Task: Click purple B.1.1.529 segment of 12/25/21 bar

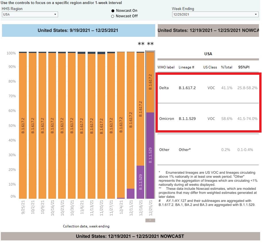Action: 150,155
